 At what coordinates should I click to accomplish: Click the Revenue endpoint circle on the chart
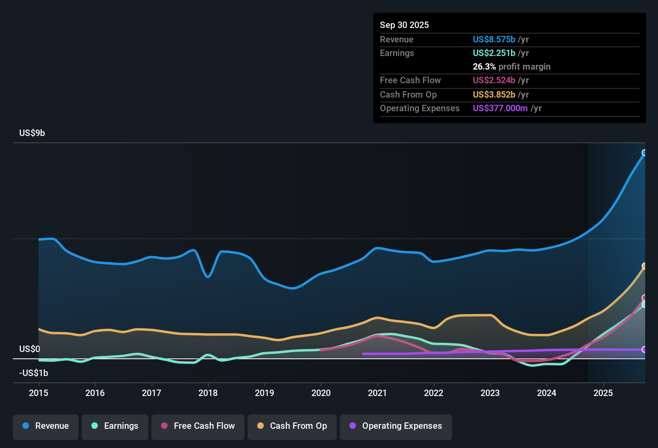[644, 152]
